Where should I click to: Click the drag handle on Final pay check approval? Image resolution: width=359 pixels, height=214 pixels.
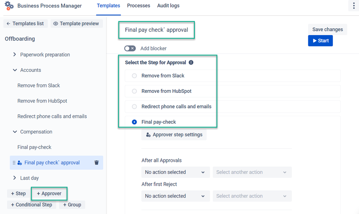(x=14, y=163)
